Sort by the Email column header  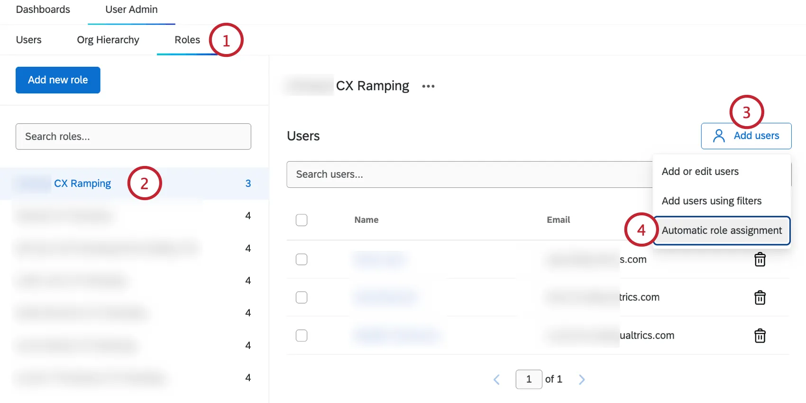coord(559,220)
